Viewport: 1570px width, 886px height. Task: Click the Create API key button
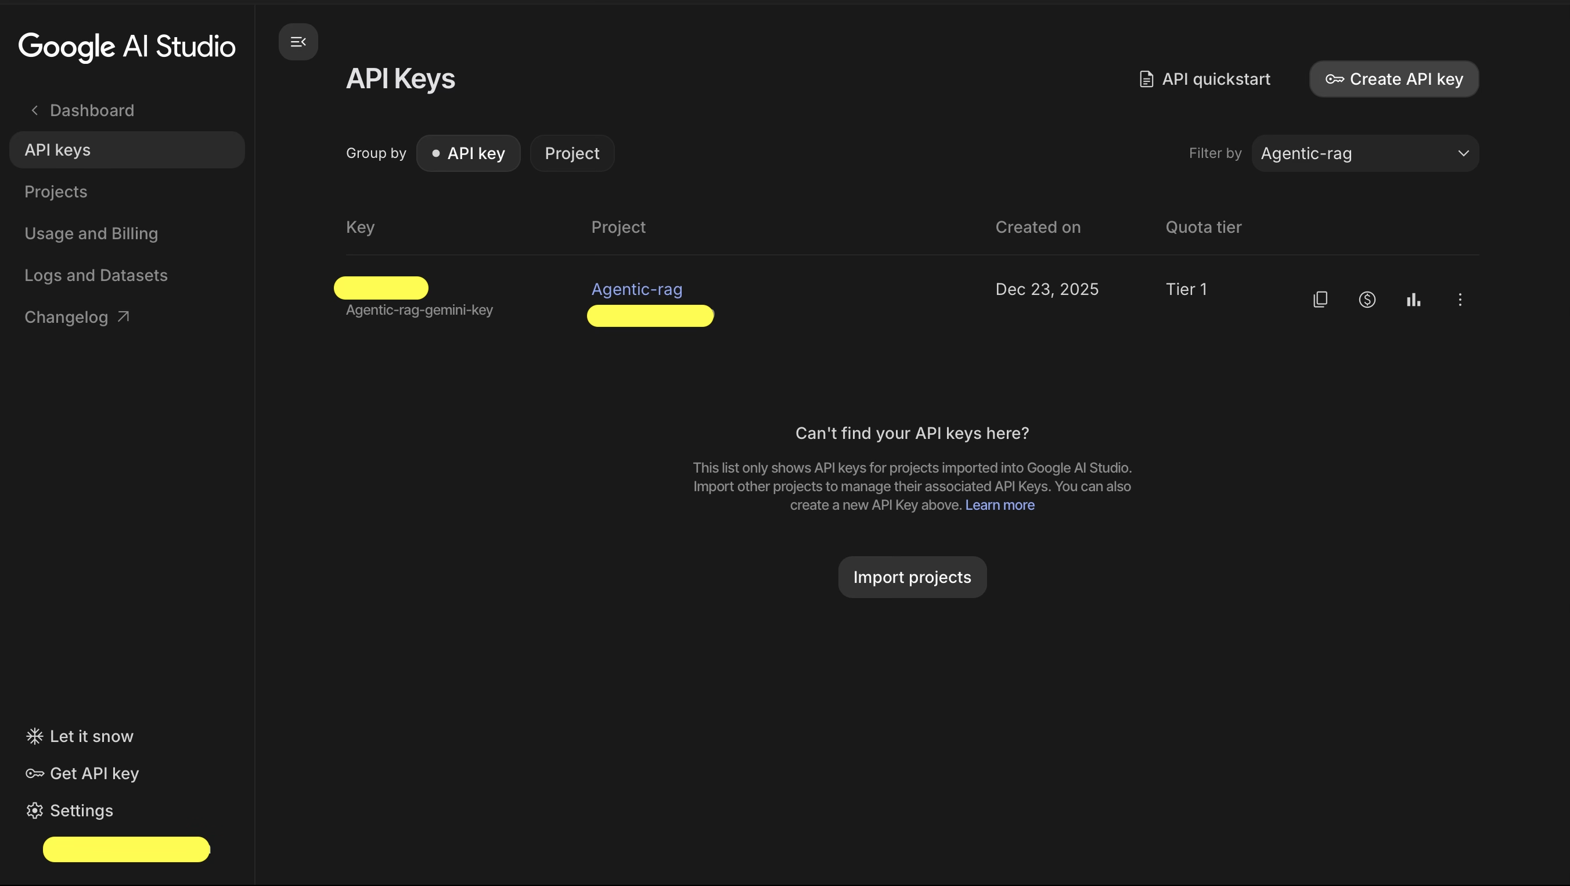1393,78
